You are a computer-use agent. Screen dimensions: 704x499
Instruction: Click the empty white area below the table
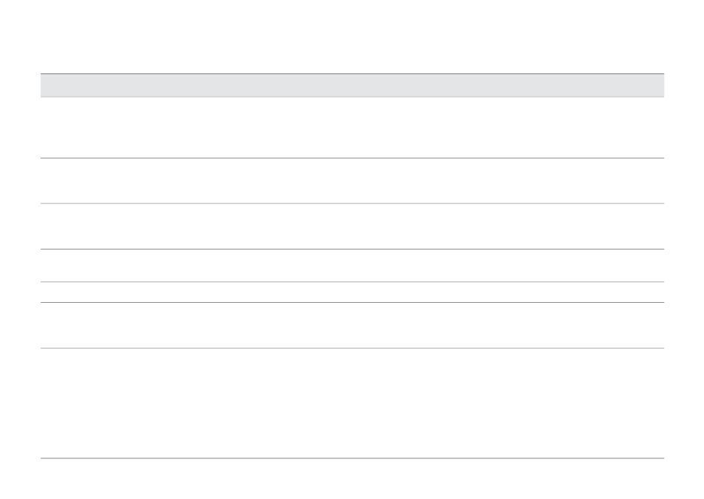coord(352,479)
